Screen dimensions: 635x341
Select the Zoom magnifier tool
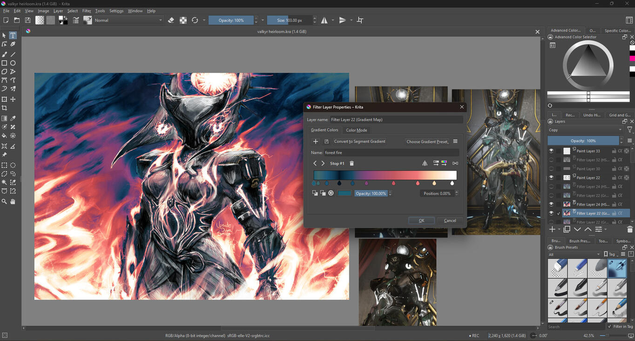tap(4, 201)
